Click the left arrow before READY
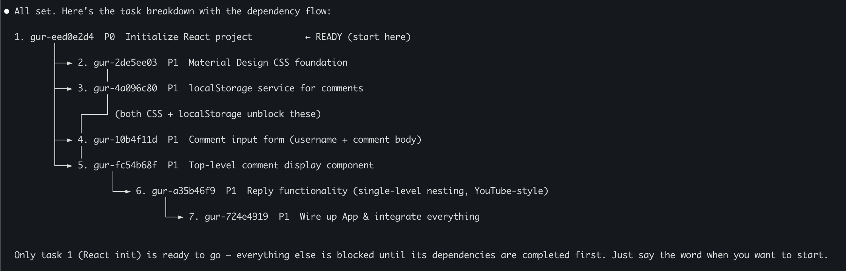 (x=308, y=37)
